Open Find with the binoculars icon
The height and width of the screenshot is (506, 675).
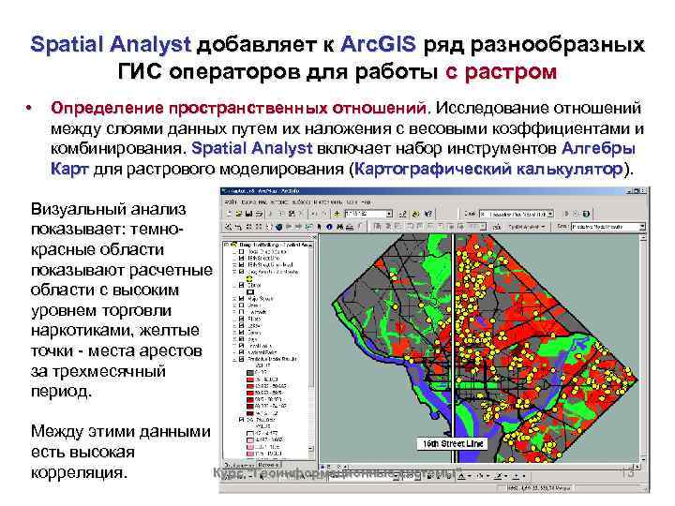coord(338,227)
